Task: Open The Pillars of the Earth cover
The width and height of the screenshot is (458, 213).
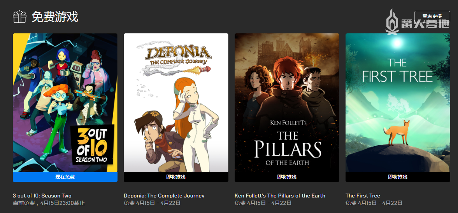Action: [287, 102]
